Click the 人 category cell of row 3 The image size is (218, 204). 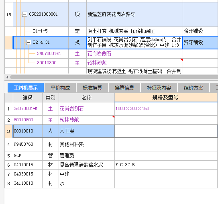pos(51,131)
